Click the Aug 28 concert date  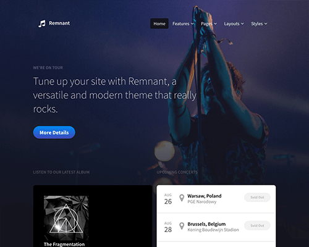[168, 227]
